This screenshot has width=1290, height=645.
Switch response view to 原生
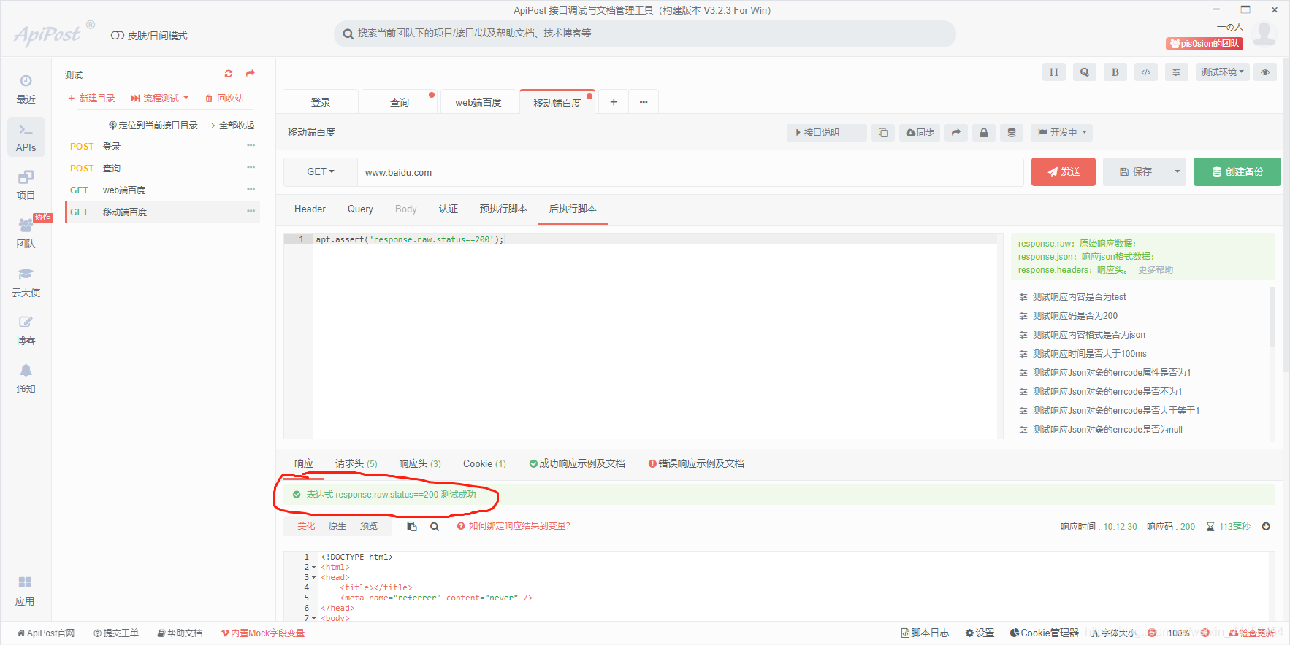(x=337, y=526)
